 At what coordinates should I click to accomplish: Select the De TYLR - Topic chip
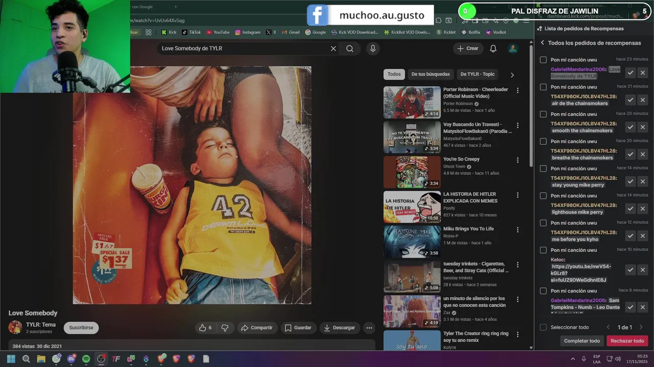pyautogui.click(x=477, y=74)
